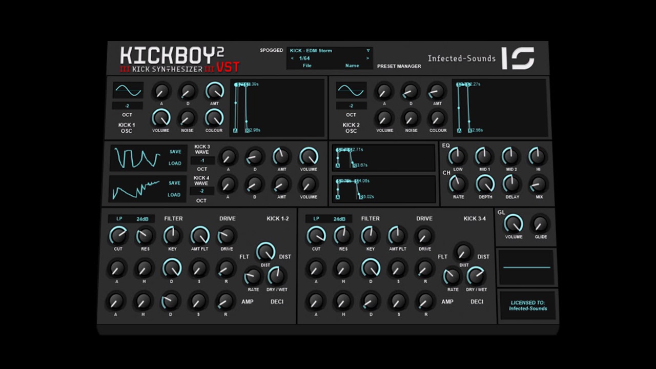Click the Kick 3 OCT value -1
The image size is (656, 369).
(202, 160)
